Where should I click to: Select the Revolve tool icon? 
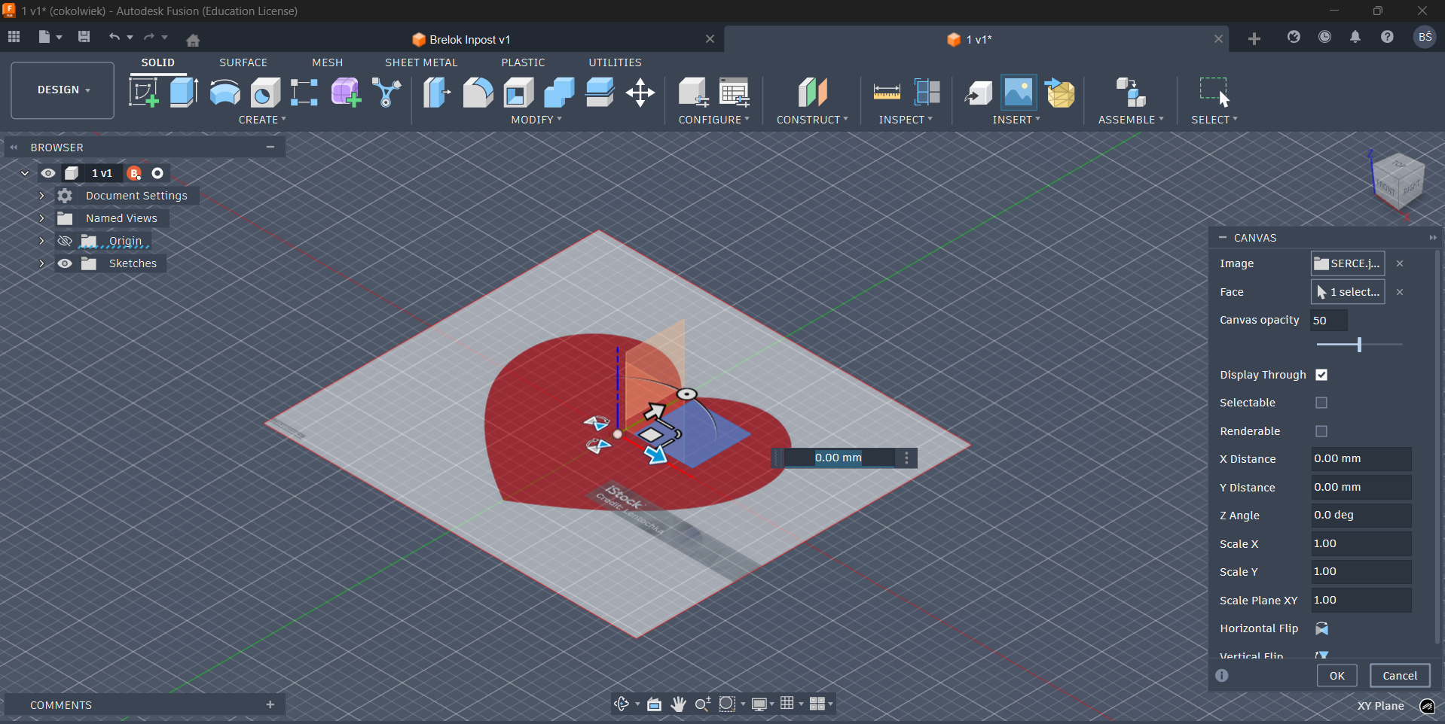[x=225, y=93]
